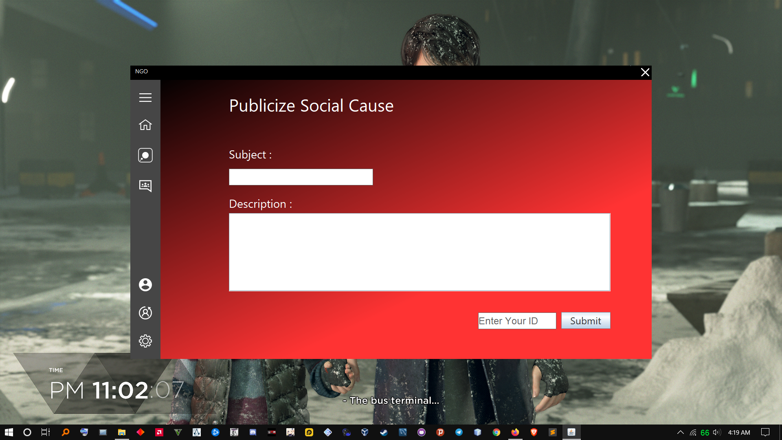Open the hamburger menu in sidebar
Screen dimensions: 782x440
click(x=145, y=98)
